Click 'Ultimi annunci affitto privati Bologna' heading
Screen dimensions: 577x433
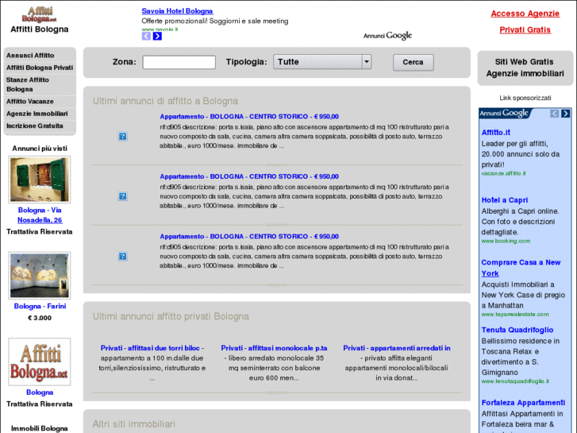(171, 316)
